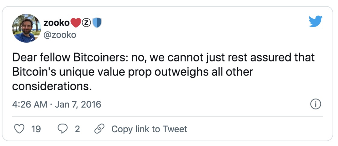
Task: Open the @zooko handle link
Action: pyautogui.click(x=60, y=35)
